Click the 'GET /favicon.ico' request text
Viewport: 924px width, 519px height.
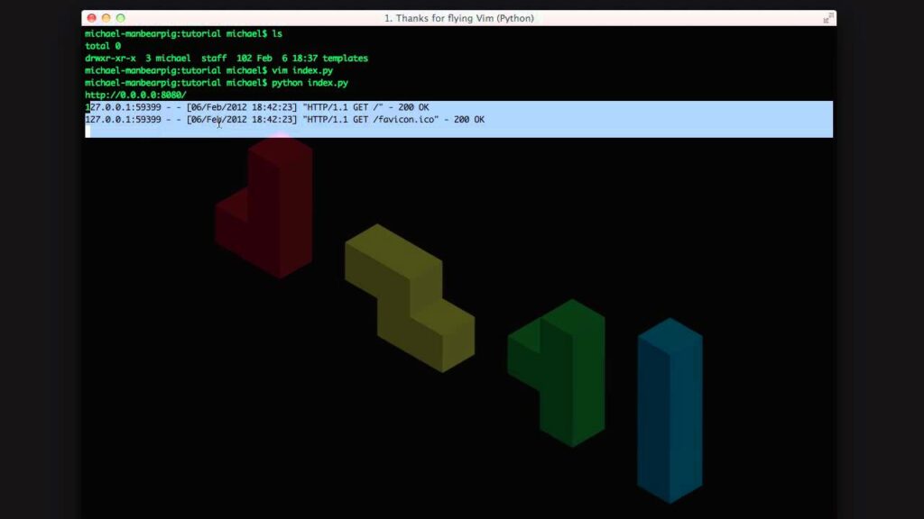coord(395,119)
